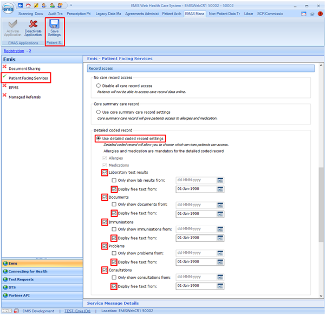
Task: Select the EMAS Mana ribbon tab
Action: pos(194,14)
